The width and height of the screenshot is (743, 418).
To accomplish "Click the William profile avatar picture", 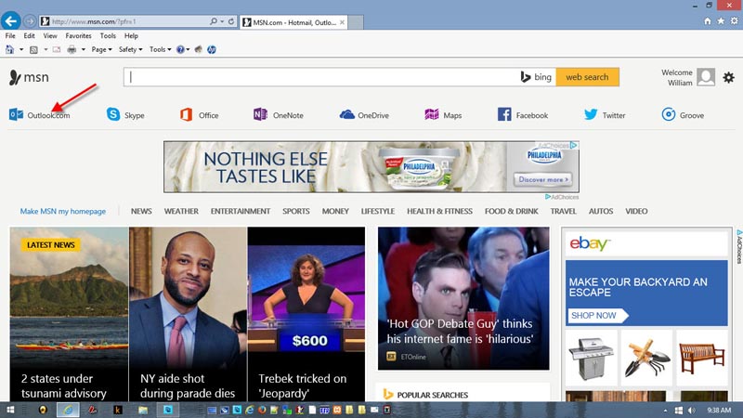I will pyautogui.click(x=706, y=77).
